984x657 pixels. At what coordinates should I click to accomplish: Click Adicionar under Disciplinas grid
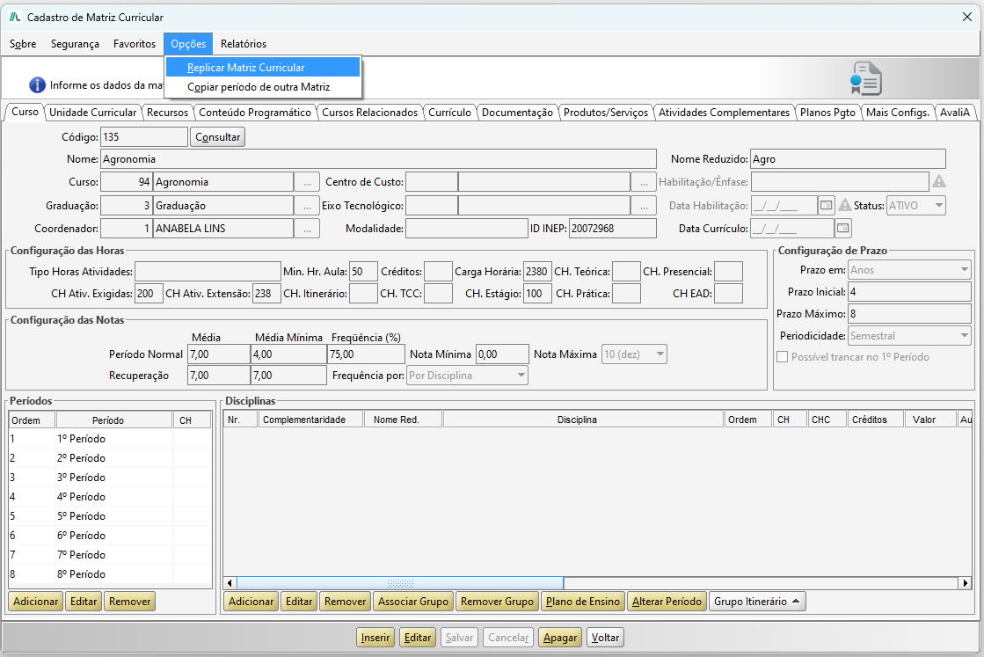point(251,602)
